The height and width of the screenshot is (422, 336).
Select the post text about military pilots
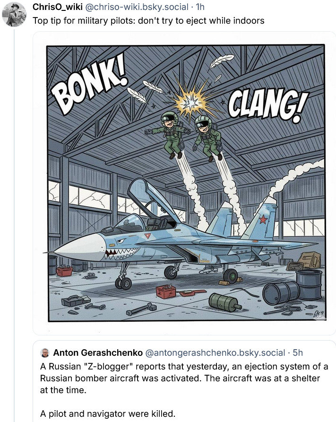[x=147, y=20]
